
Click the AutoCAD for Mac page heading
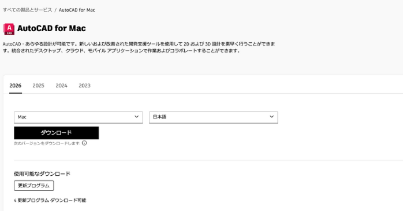click(51, 28)
